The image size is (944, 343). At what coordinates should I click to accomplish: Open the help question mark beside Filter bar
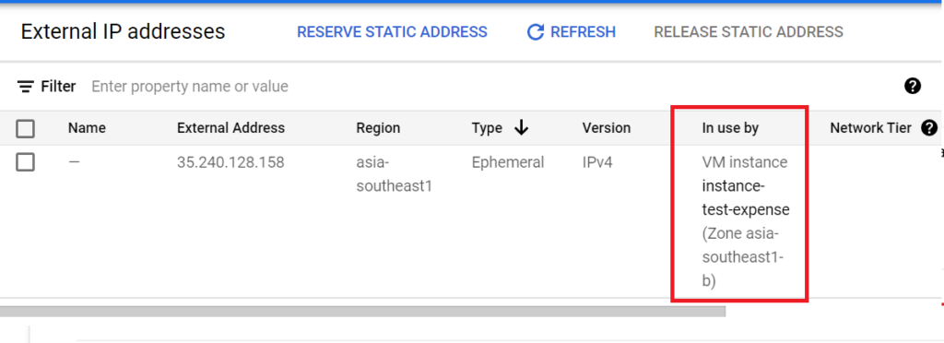tap(913, 86)
